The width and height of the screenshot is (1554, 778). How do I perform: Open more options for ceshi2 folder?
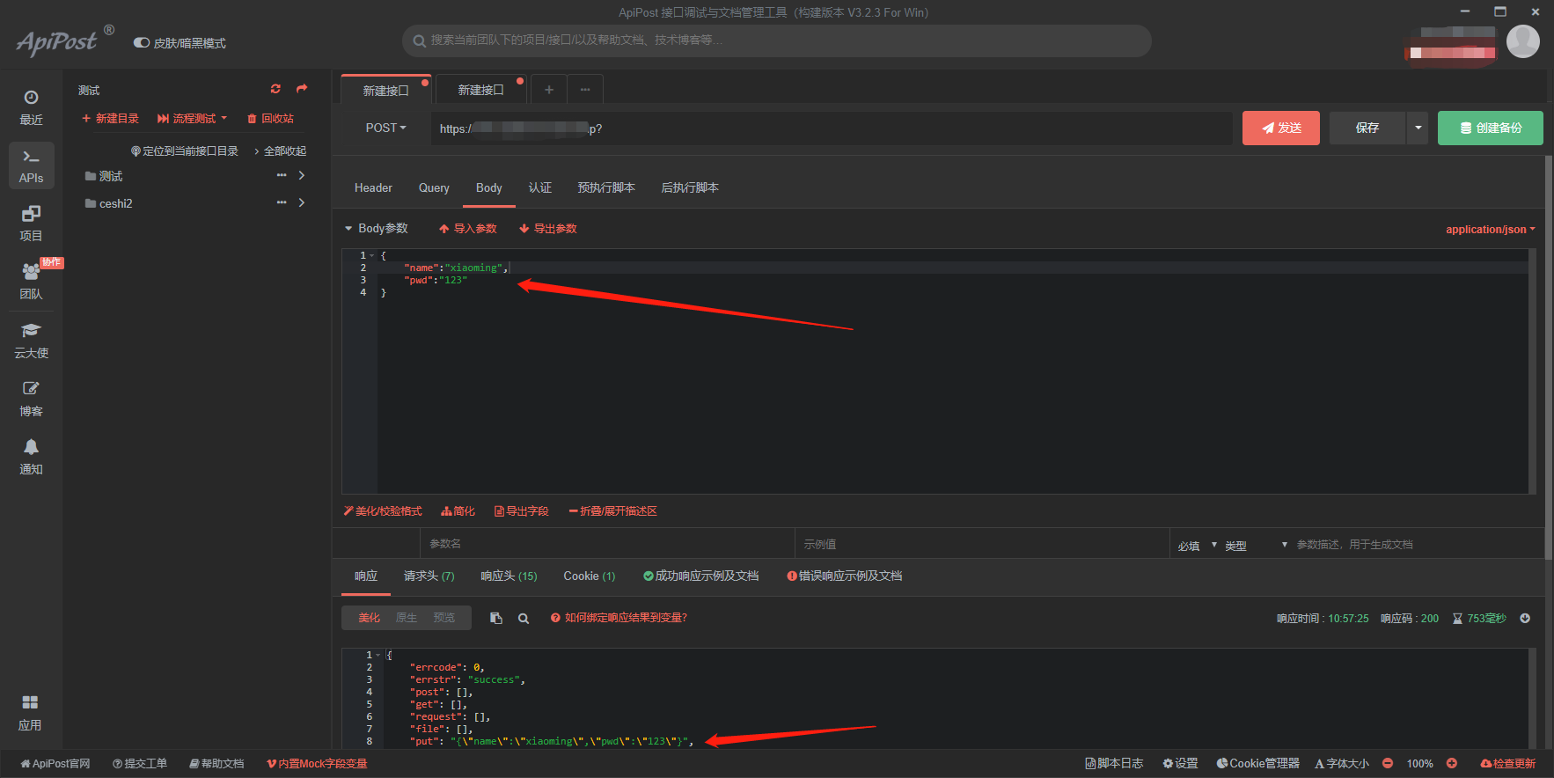(x=282, y=203)
